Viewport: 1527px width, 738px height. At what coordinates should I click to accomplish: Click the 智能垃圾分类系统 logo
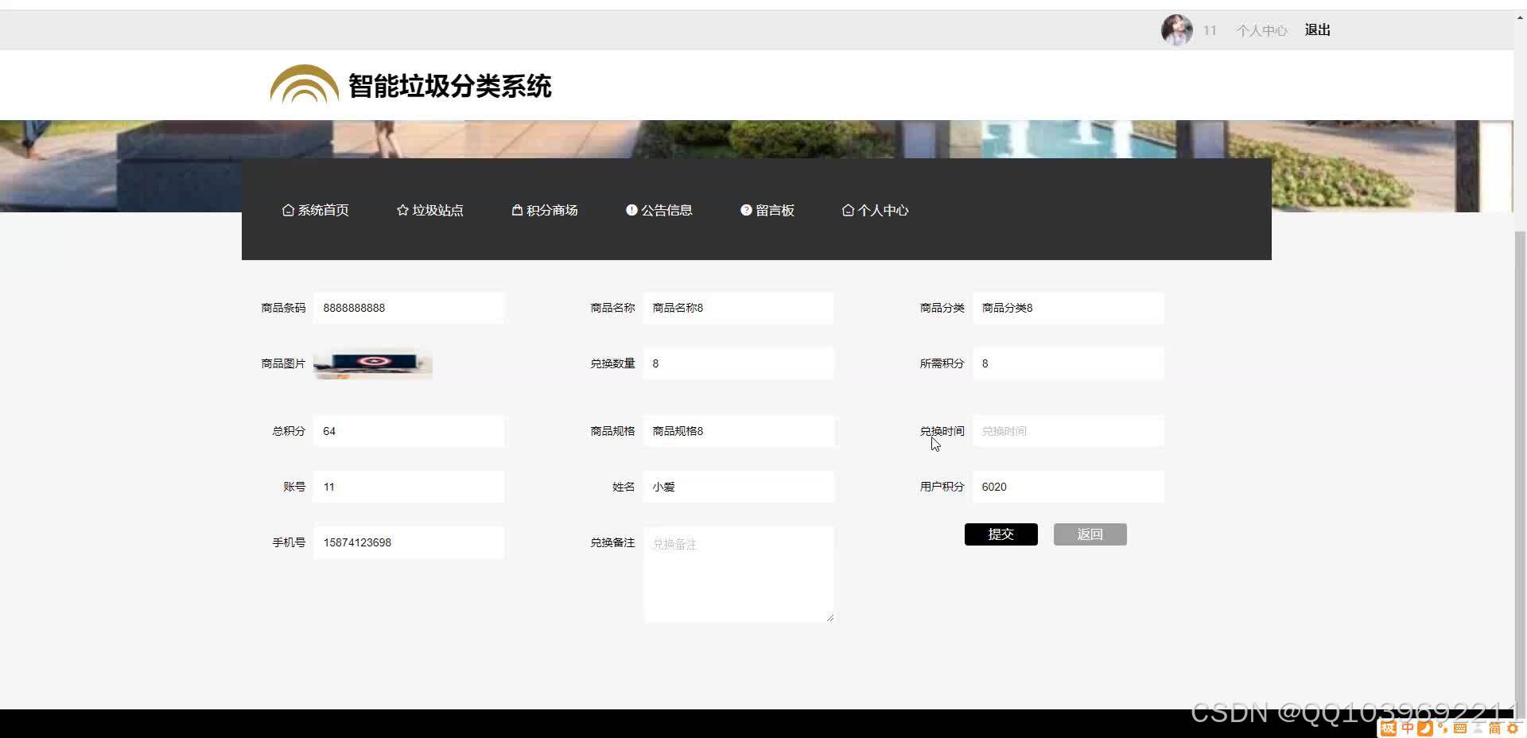click(x=410, y=84)
